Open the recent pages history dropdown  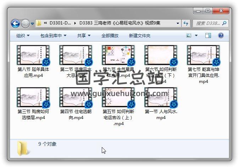(32, 24)
